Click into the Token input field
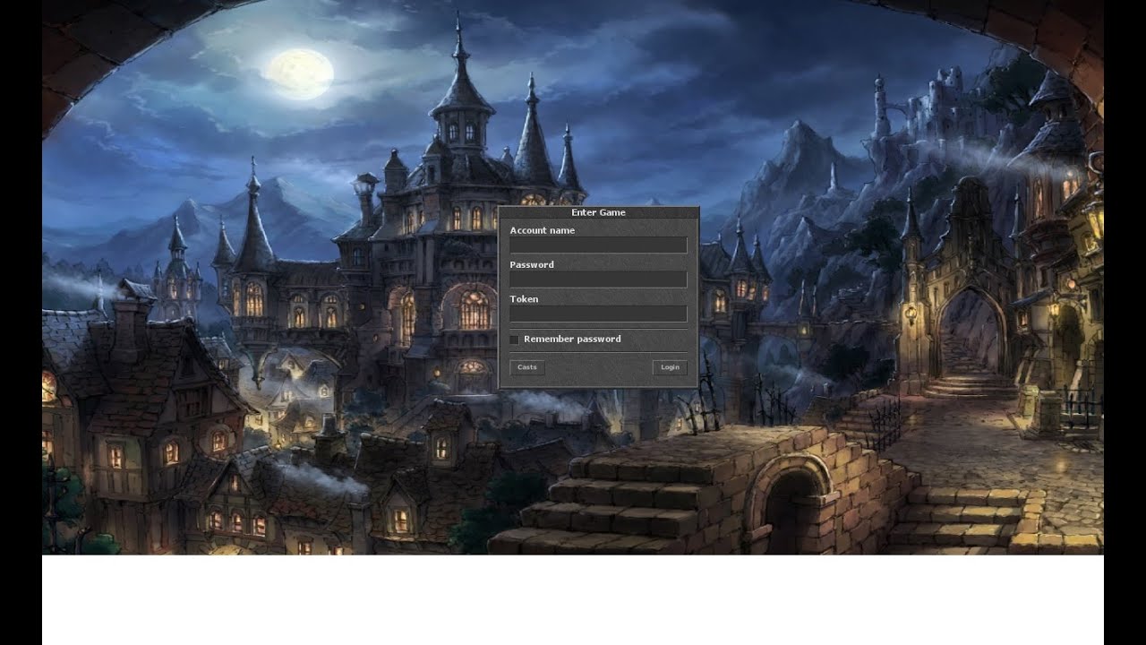The height and width of the screenshot is (645, 1146). pos(598,314)
